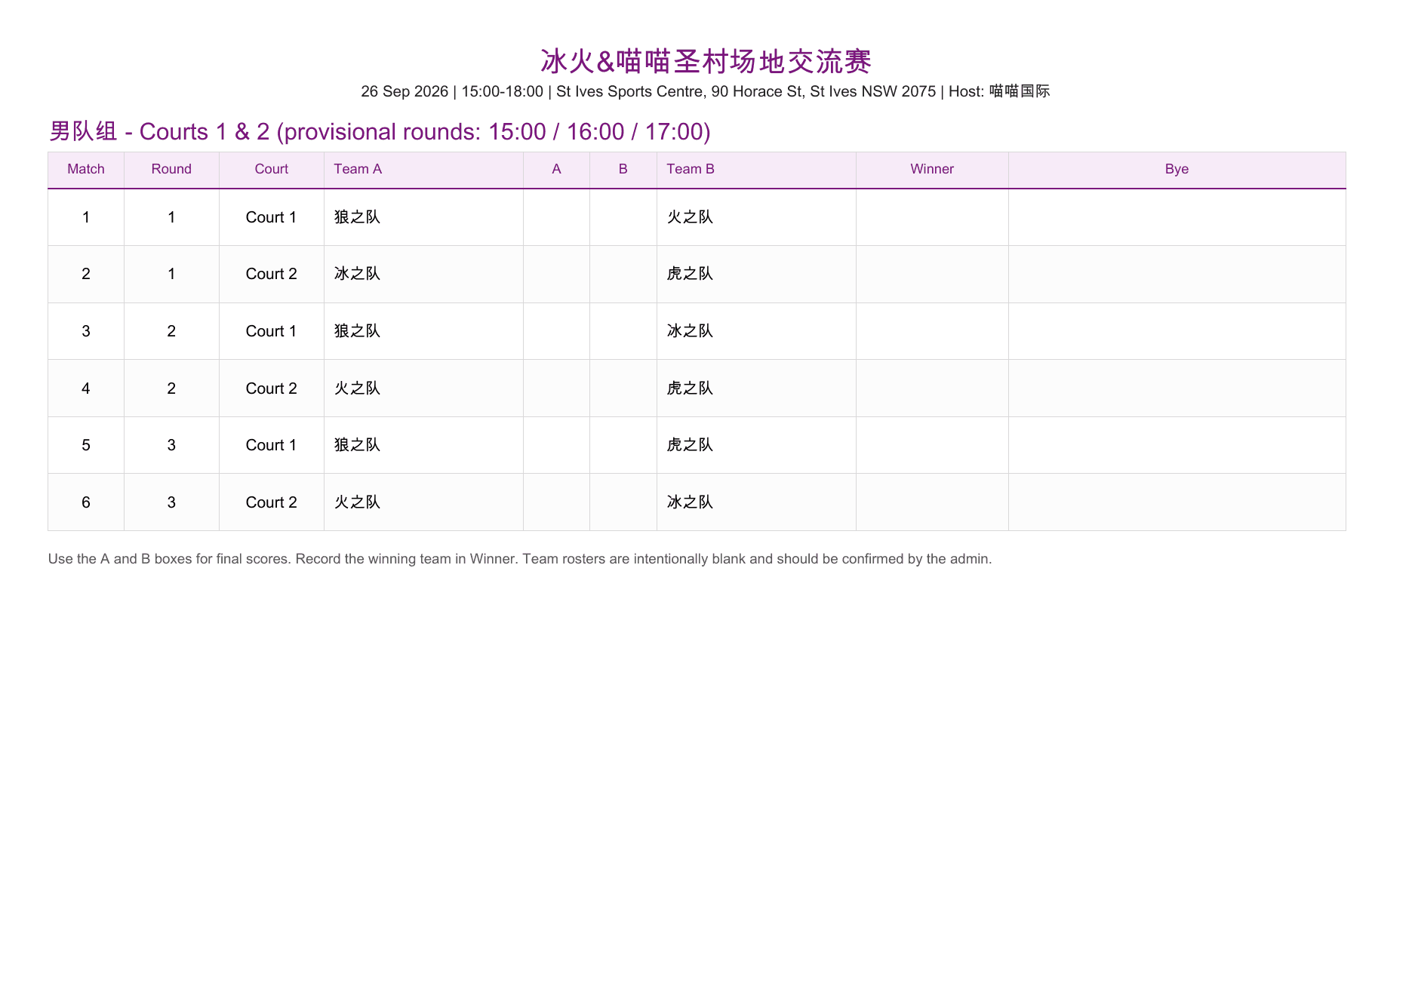The height and width of the screenshot is (998, 1412).
Task: Click the Winner box for match 6
Action: pyautogui.click(x=932, y=502)
